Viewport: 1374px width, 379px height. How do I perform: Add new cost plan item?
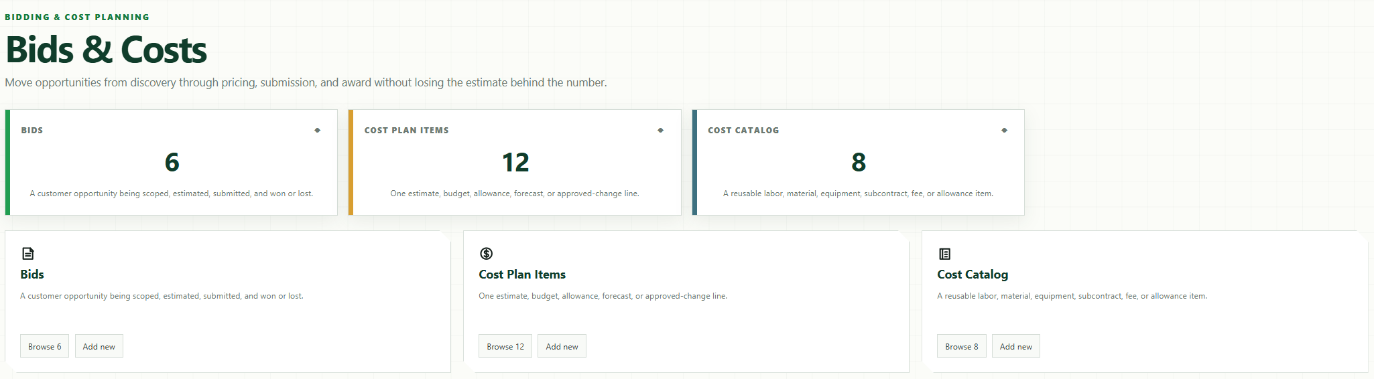[x=562, y=346]
